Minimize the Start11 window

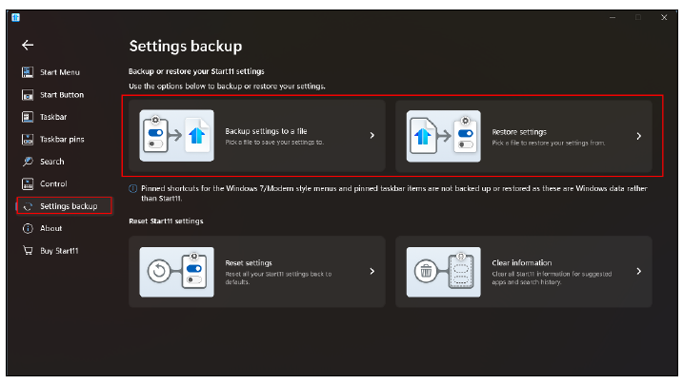click(x=613, y=17)
